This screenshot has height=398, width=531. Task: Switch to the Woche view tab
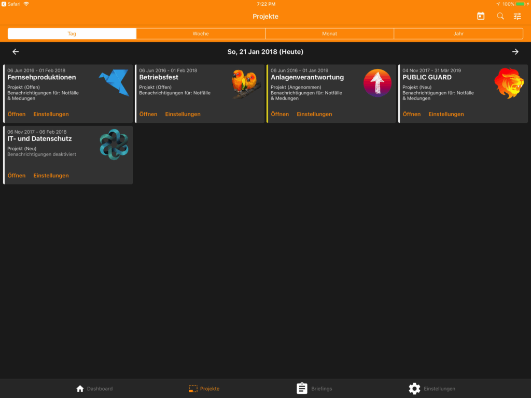[201, 34]
